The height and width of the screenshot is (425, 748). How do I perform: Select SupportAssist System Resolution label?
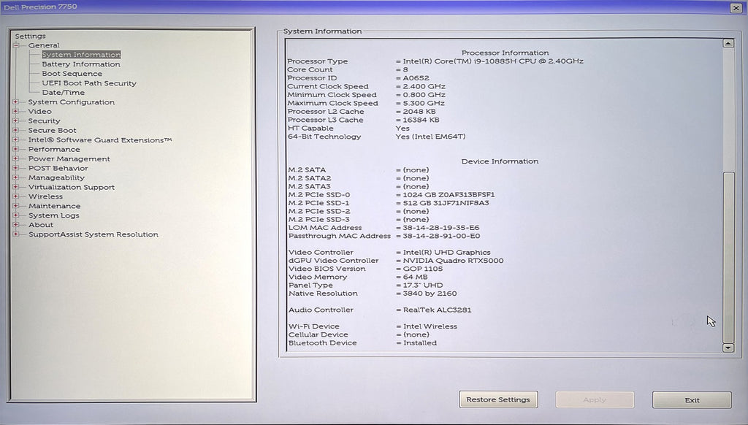[93, 234]
